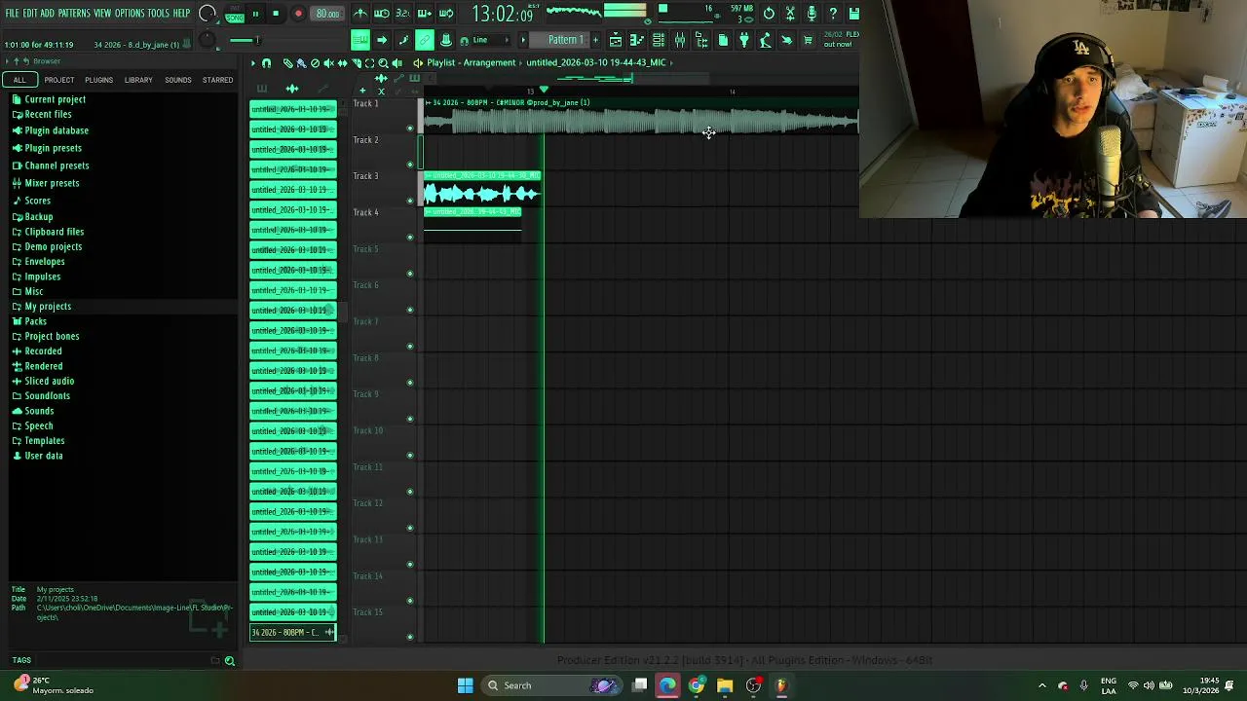This screenshot has height=701, width=1247.
Task: Toggle typing keyboard to piano
Action: (360, 40)
